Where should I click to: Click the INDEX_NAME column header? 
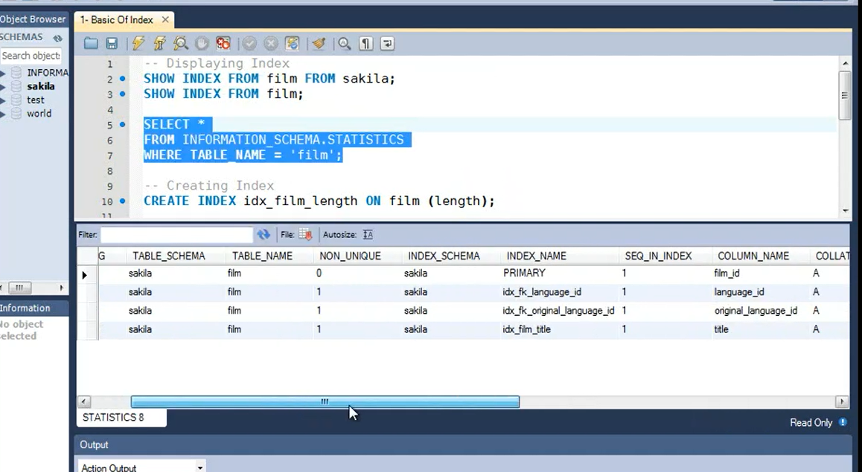click(x=536, y=256)
